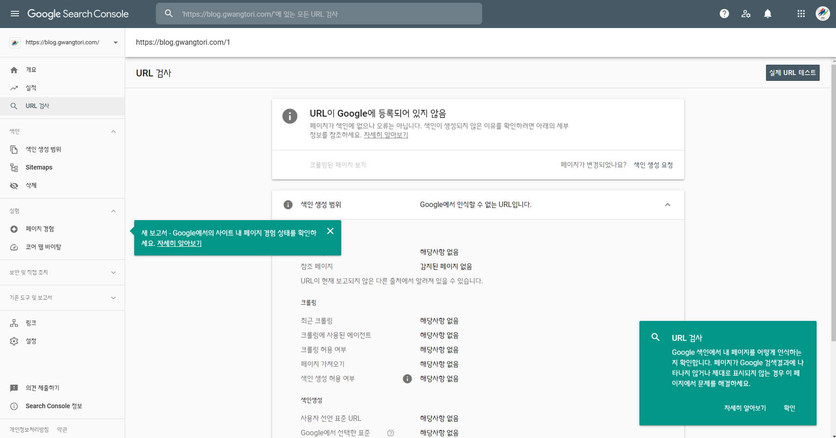Open 자세히 알아보기 link in not-indexed card
This screenshot has width=836, height=438.
pyautogui.click(x=386, y=135)
